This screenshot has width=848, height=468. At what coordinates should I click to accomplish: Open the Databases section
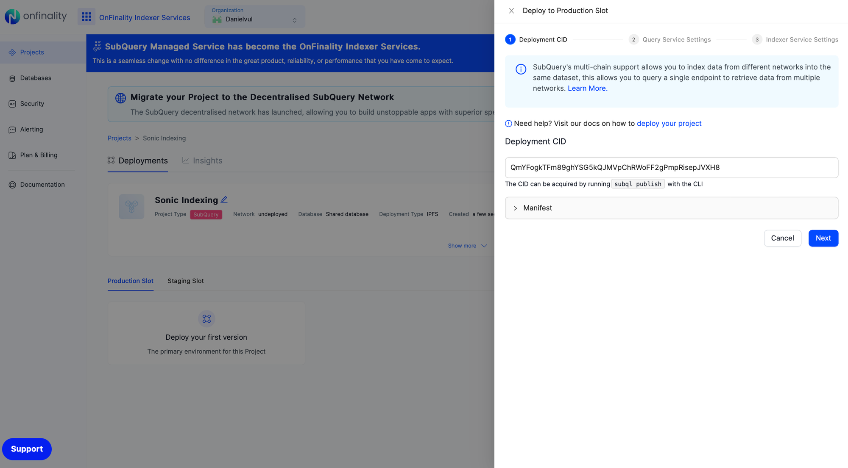point(36,78)
